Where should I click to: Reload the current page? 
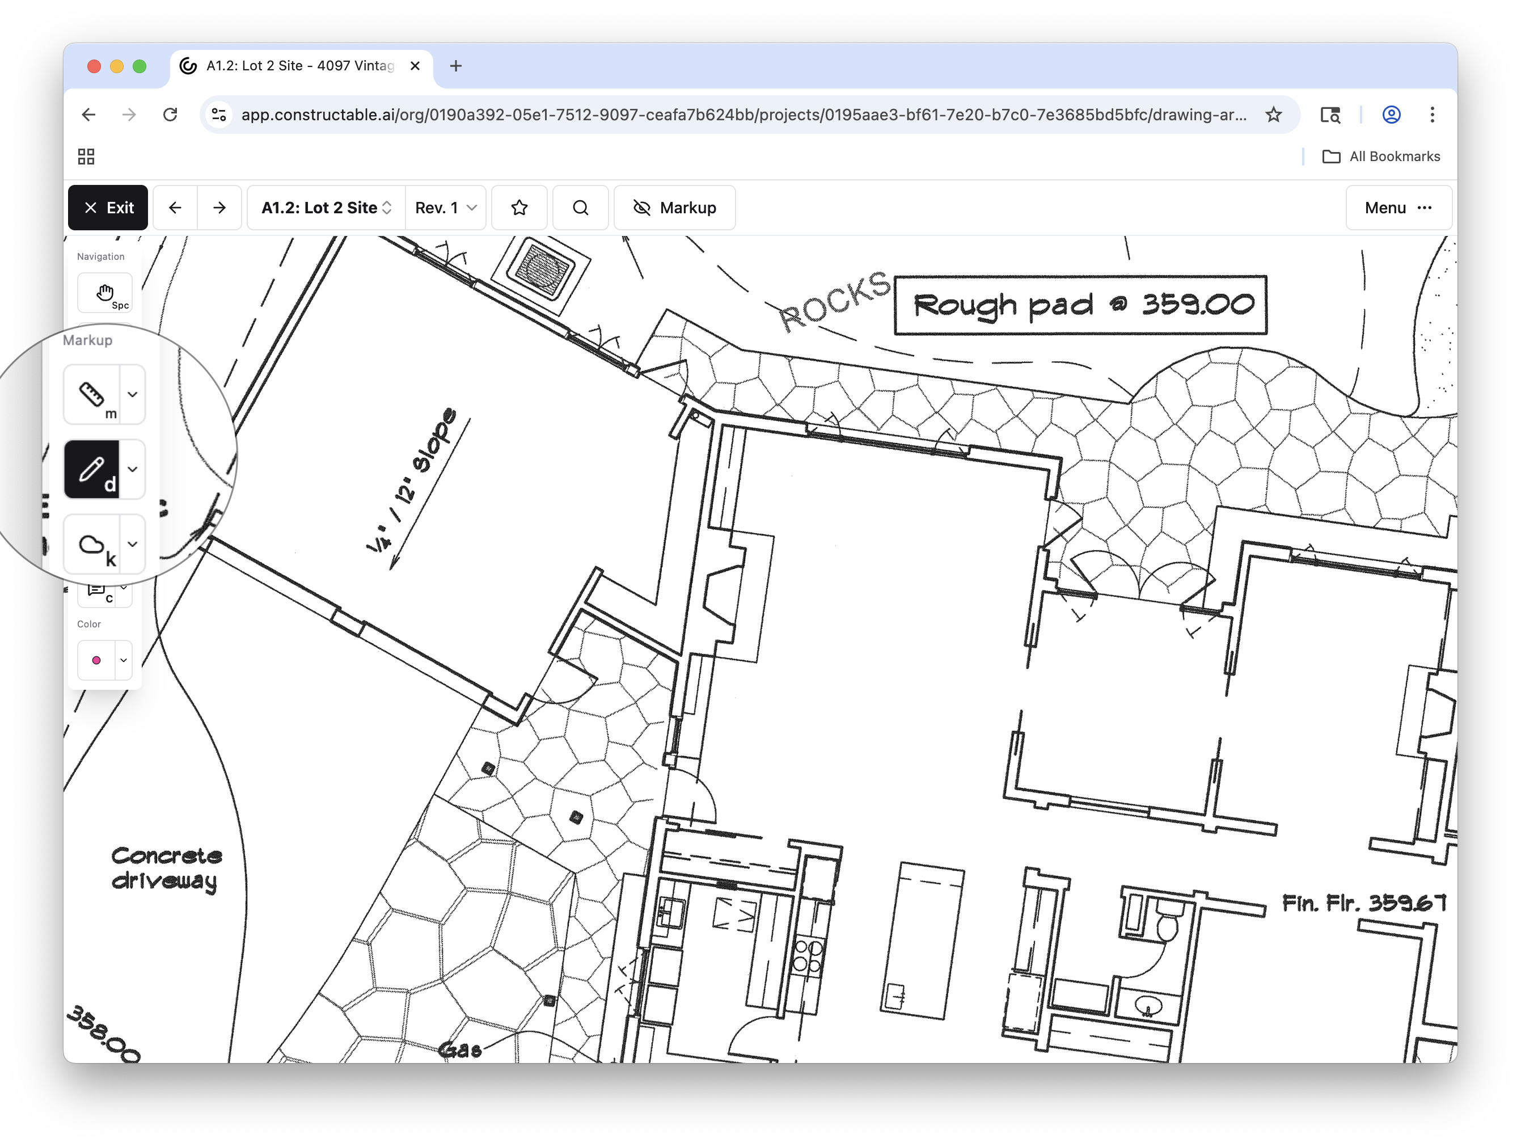[x=171, y=115]
